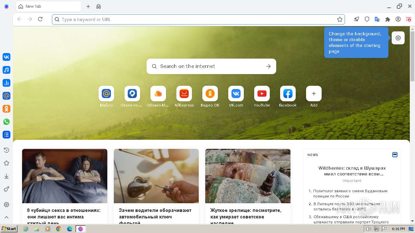Click the rocket icon in toolbar
Viewport: 415px width, 233px height.
[x=357, y=19]
